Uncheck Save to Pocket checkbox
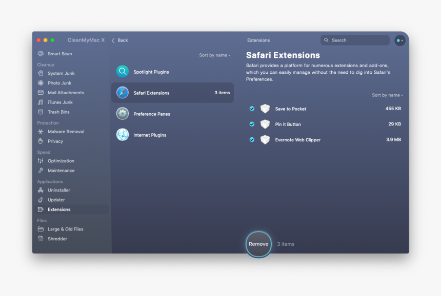 pos(252,109)
